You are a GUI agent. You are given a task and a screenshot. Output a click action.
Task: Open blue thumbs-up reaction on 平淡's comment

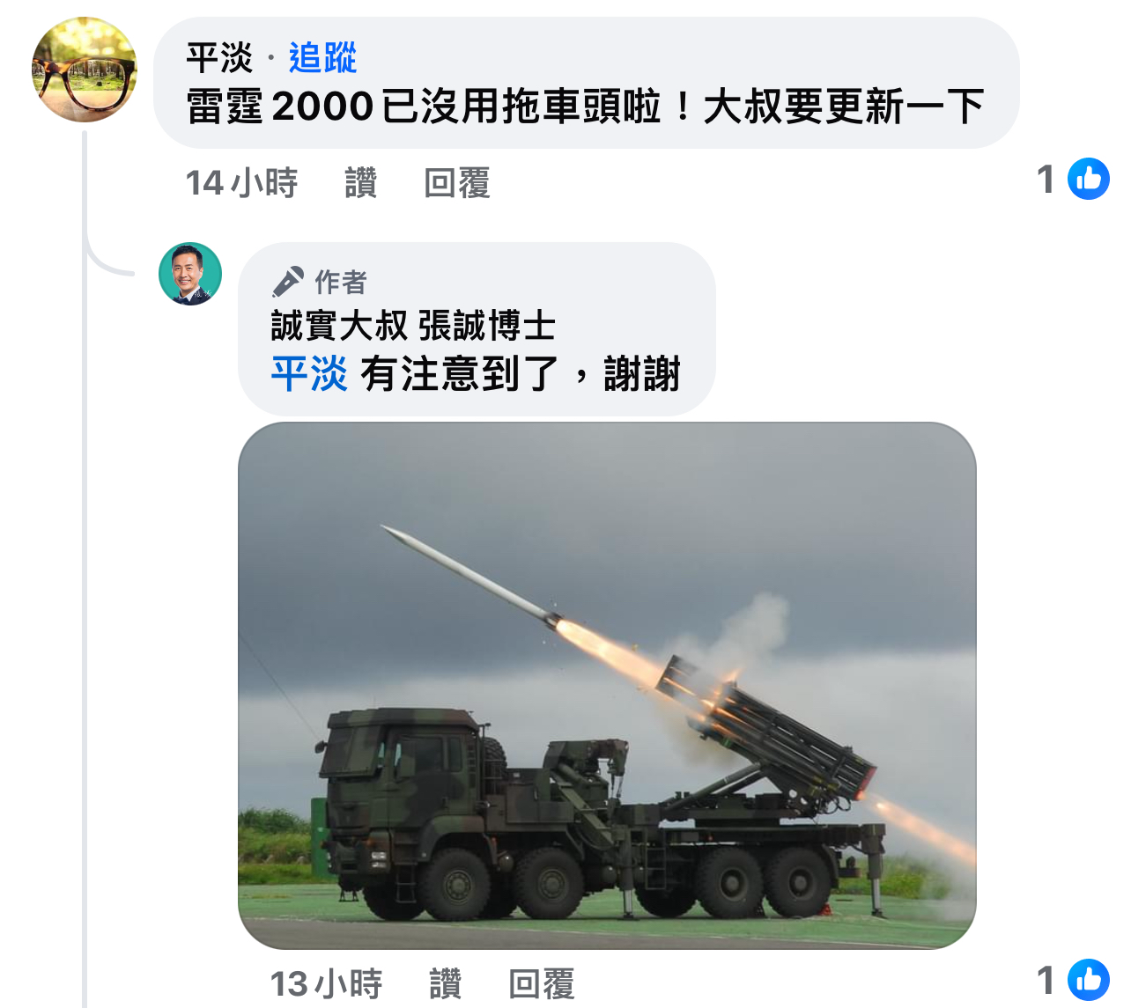1089,179
